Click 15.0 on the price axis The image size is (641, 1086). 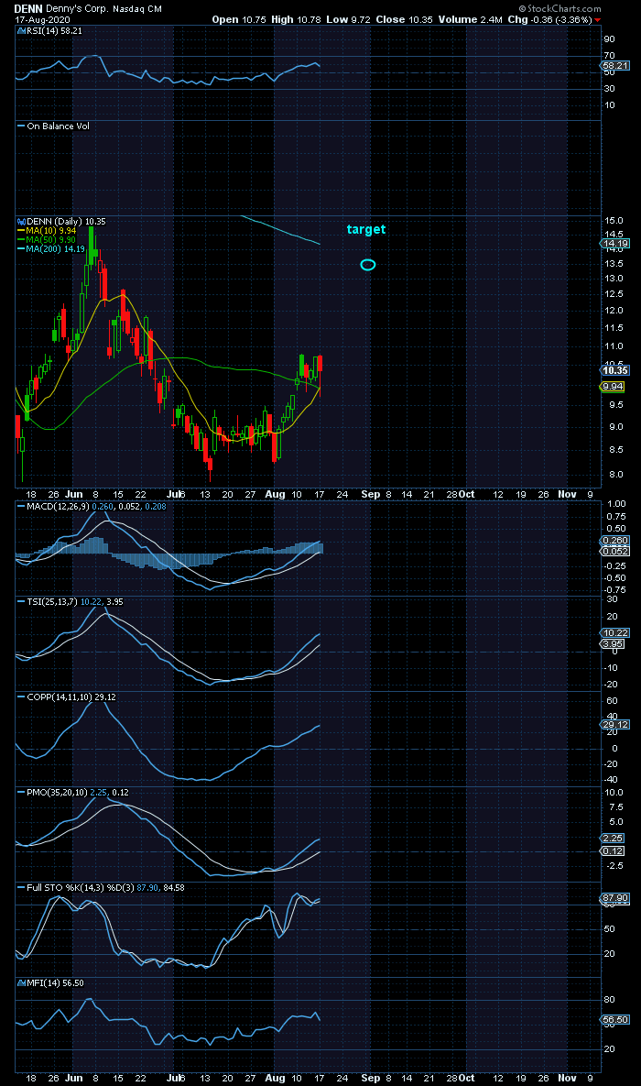613,220
